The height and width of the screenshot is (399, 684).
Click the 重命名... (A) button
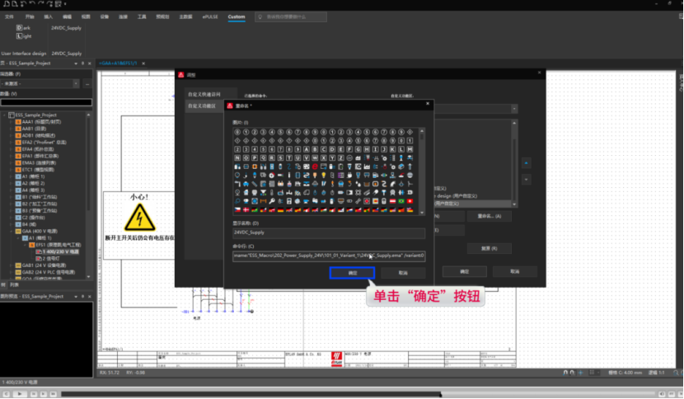(489, 216)
